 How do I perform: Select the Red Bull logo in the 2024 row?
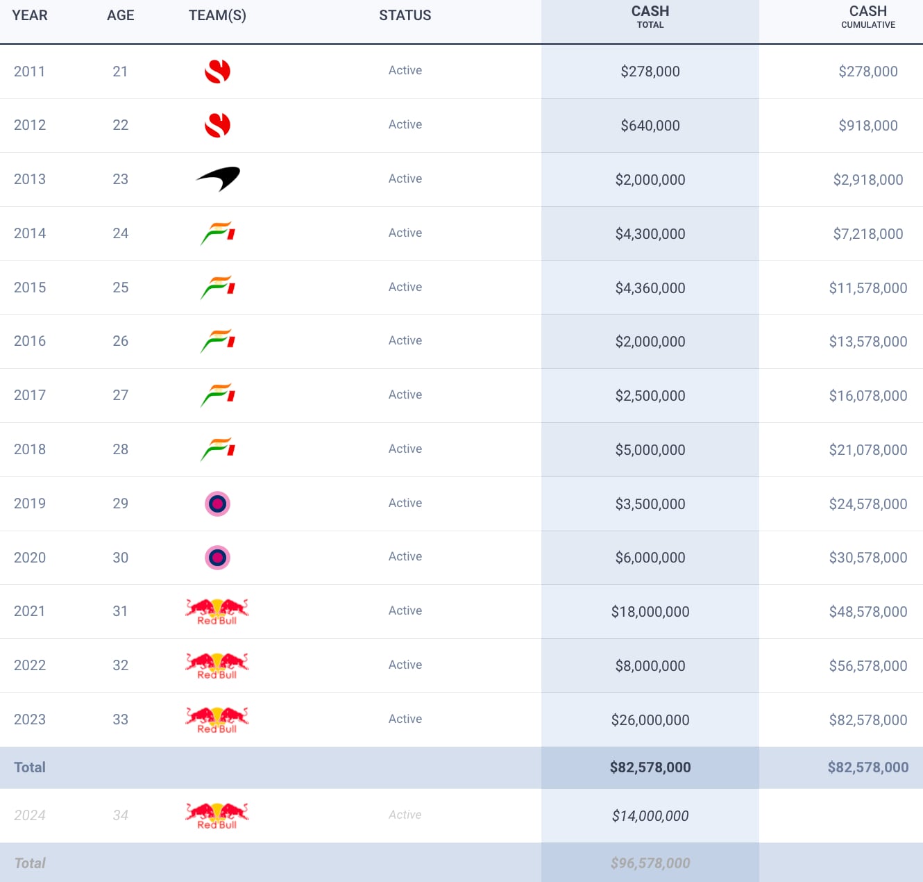pyautogui.click(x=217, y=815)
